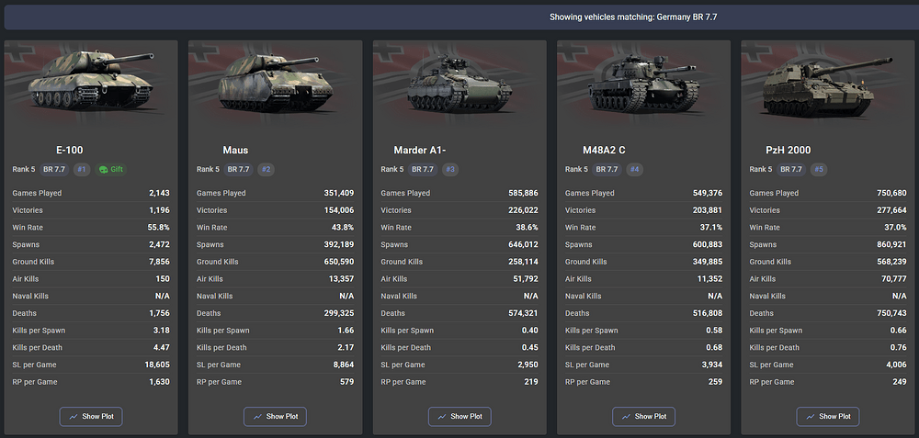This screenshot has height=438, width=919.
Task: Select the E-100 vehicle name
Action: click(70, 150)
